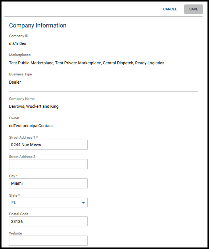
Task: Focus the empty Website input field
Action: [48, 240]
